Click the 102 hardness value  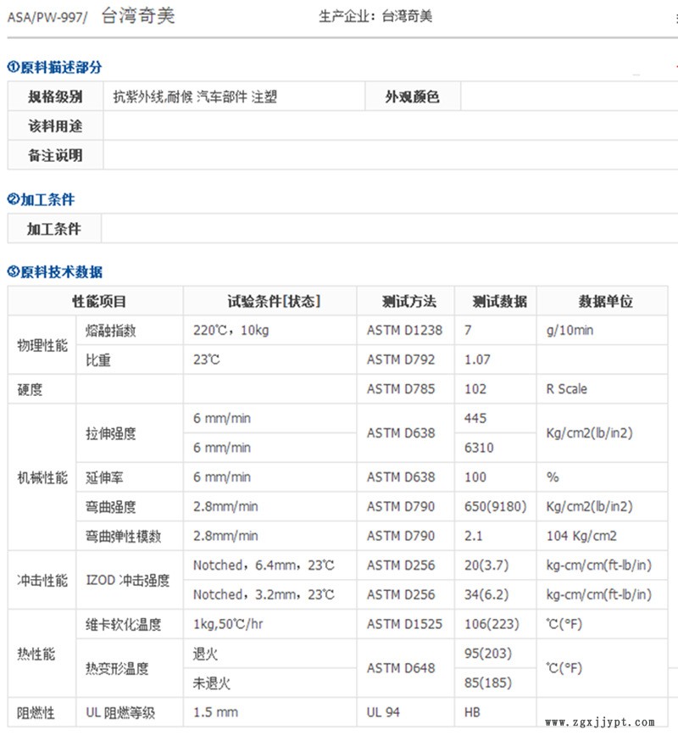(475, 389)
